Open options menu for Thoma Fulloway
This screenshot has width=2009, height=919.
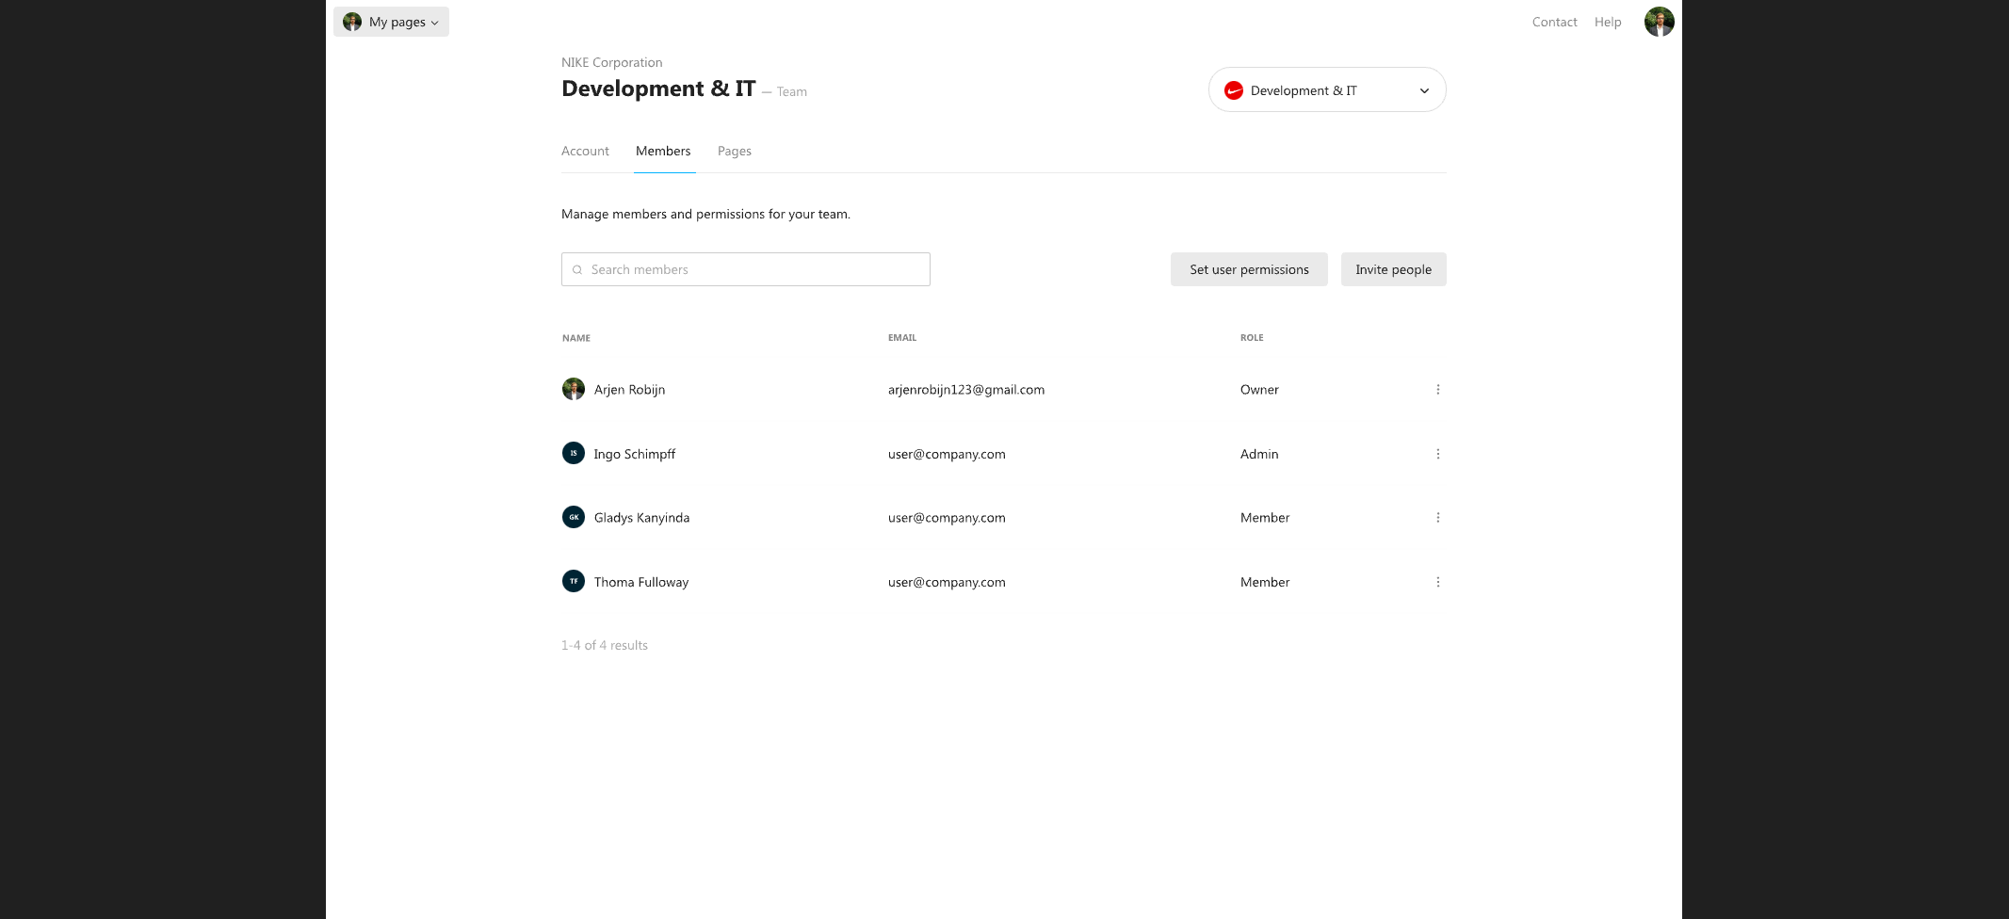[x=1437, y=582]
